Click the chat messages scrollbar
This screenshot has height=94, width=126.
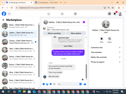86,71
